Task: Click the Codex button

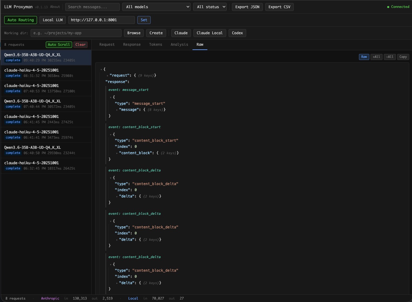Action: [x=237, y=33]
